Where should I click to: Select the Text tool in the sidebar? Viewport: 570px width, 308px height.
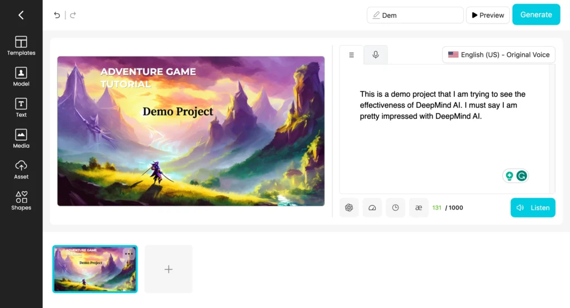pyautogui.click(x=21, y=107)
